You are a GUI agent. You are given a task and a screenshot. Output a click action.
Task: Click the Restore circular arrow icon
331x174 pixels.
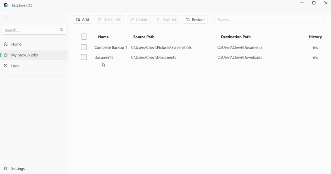click(188, 19)
